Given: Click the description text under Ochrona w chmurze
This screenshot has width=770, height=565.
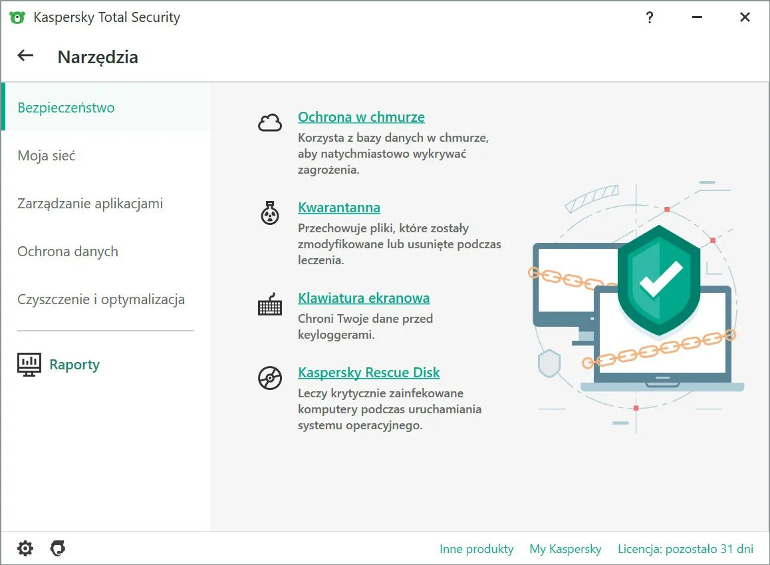Looking at the screenshot, I should [x=393, y=154].
